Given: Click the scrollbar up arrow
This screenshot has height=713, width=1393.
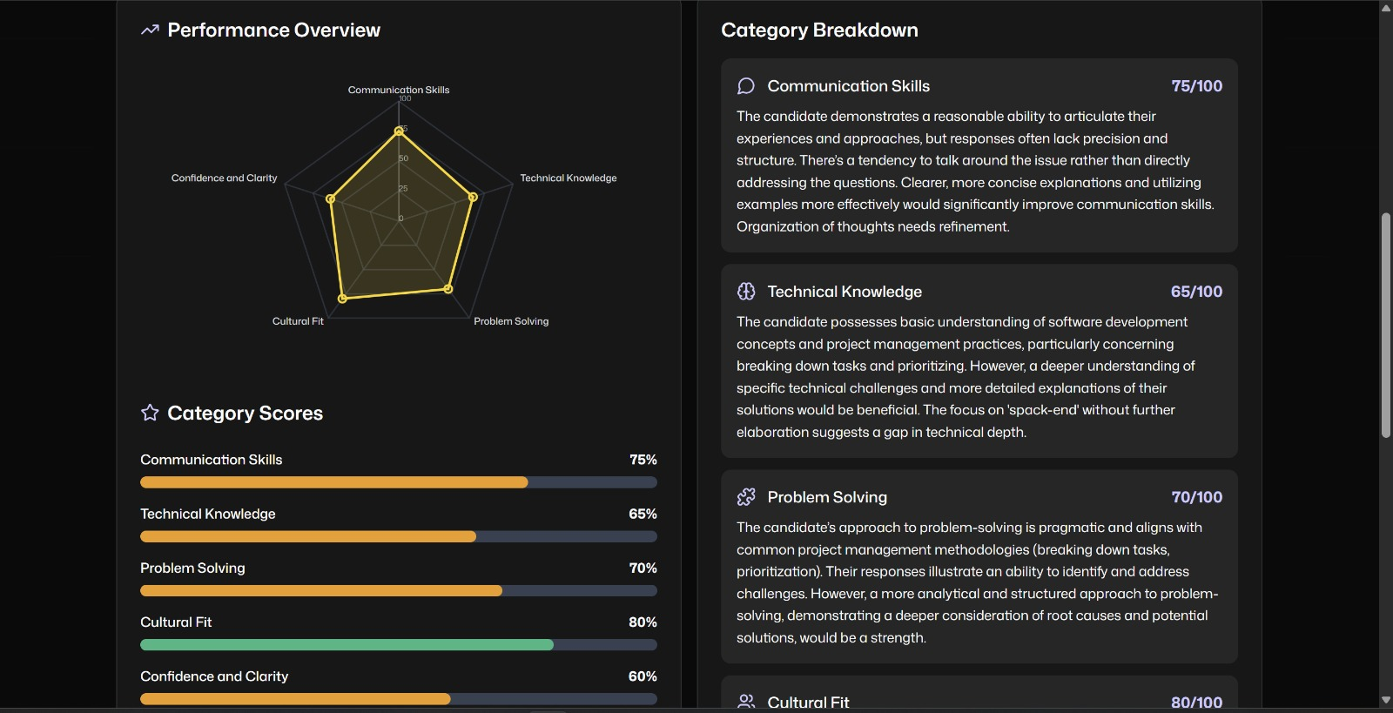Looking at the screenshot, I should pyautogui.click(x=1385, y=8).
